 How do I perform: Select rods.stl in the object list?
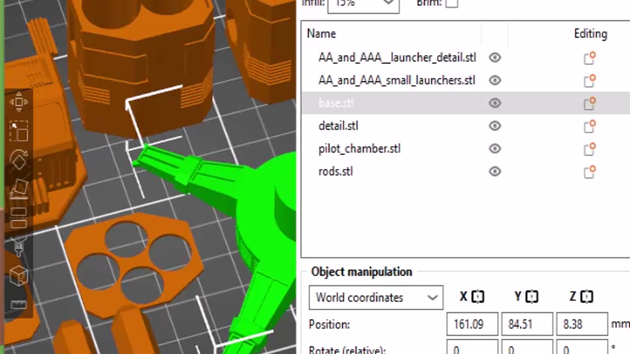(x=336, y=172)
